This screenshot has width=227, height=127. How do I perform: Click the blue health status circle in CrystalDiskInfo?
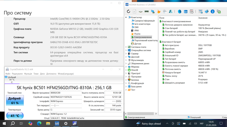click(x=6, y=77)
